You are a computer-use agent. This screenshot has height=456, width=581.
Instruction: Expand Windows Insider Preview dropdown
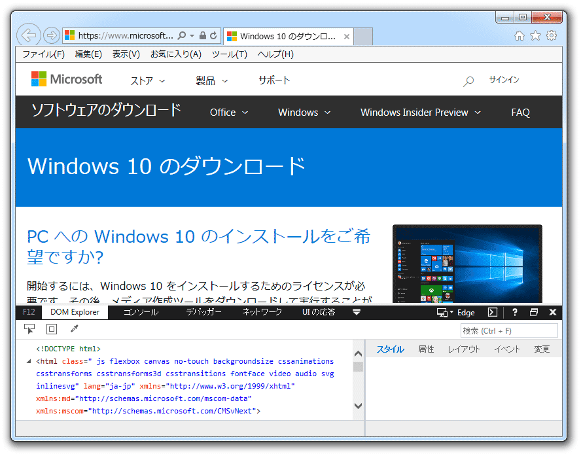[x=421, y=113]
